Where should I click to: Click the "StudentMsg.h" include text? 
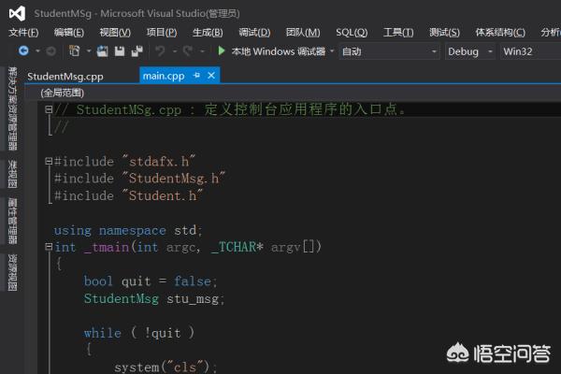(174, 179)
